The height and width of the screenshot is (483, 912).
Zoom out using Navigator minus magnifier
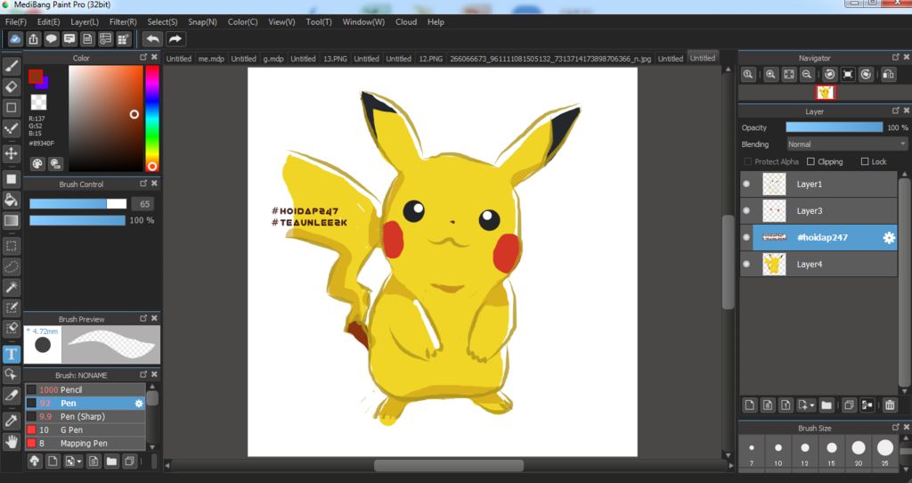[807, 75]
